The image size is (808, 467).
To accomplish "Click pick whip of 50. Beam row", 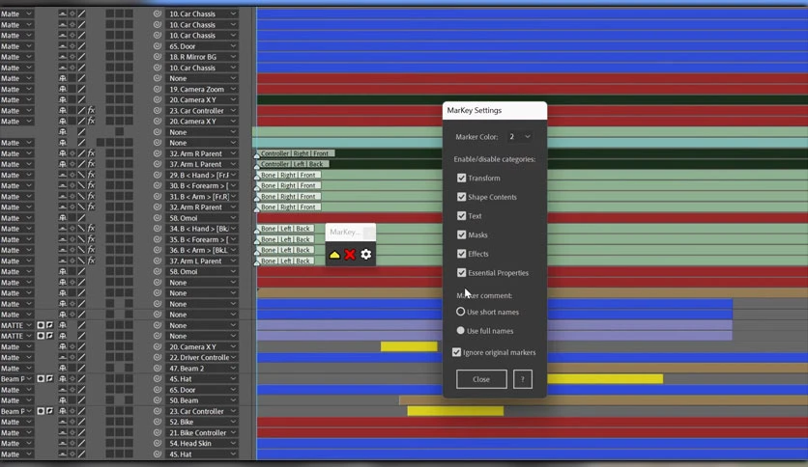I will click(x=158, y=400).
